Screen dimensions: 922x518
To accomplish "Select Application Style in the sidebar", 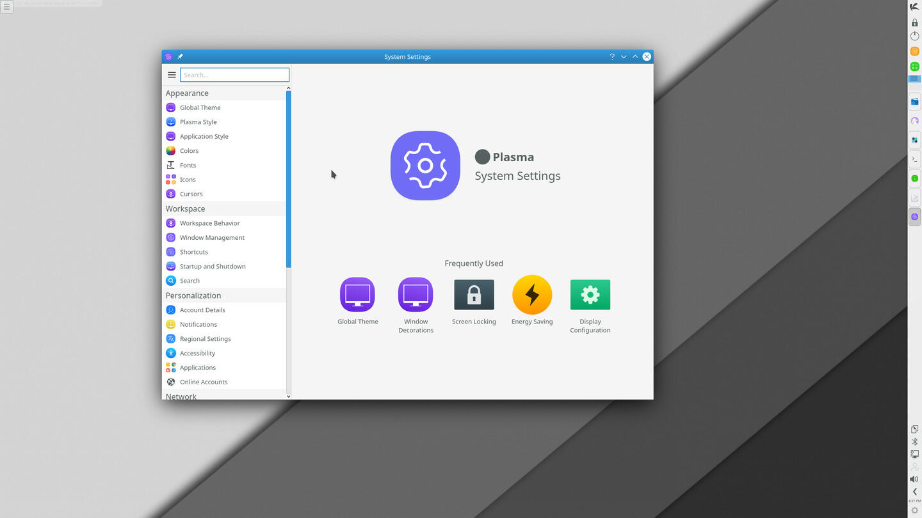I will [x=223, y=136].
